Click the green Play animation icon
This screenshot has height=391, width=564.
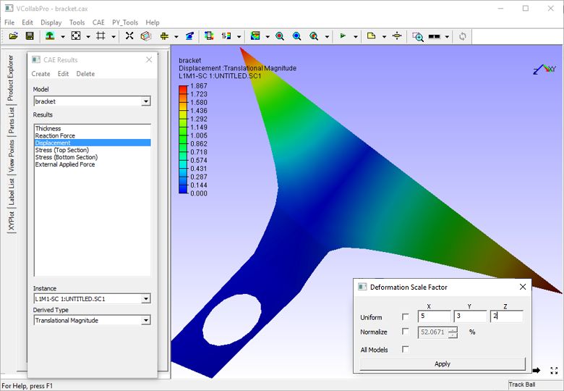pos(343,36)
